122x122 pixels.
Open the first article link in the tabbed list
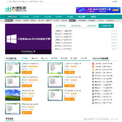click(x=63, y=31)
